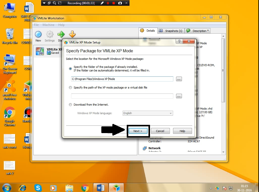The height and width of the screenshot is (192, 259).
Task: Switch to the Snapshots tab
Action: [x=171, y=31]
